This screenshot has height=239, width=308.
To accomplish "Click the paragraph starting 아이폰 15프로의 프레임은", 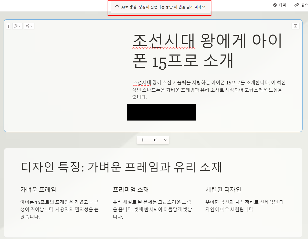I will pos(60,209).
